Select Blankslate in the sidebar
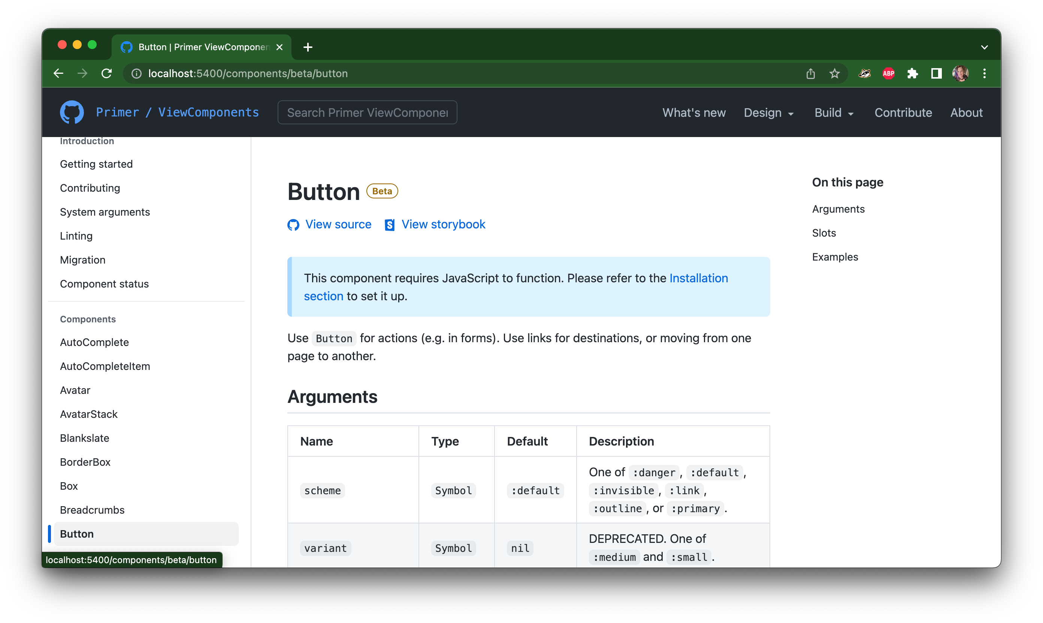Viewport: 1043px width, 623px height. point(84,438)
